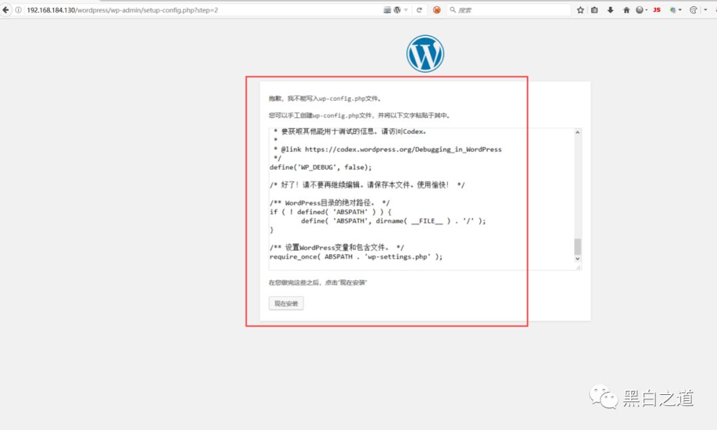Click the comment '好了！请不要再继续编辑'
The height and width of the screenshot is (430, 717).
point(367,185)
